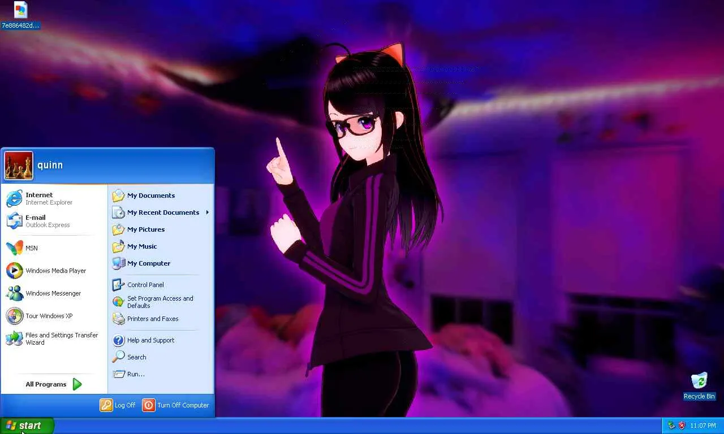Click quinn's chess account picture
Viewport: 724px width, 434px height.
click(19, 166)
